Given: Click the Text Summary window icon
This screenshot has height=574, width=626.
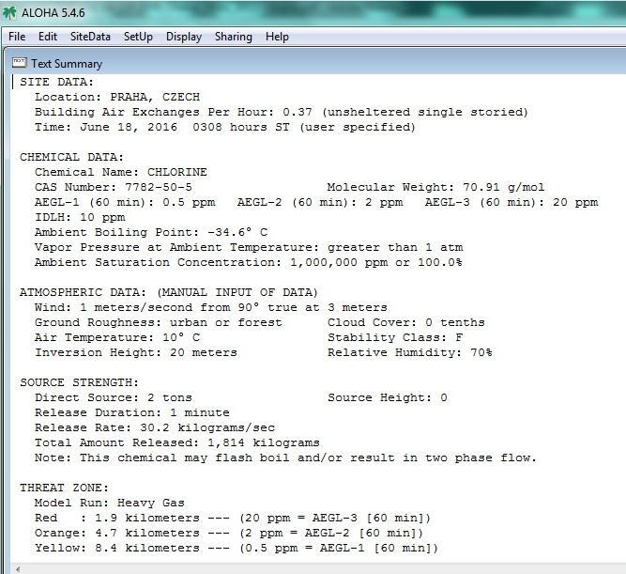Looking at the screenshot, I should pos(19,63).
